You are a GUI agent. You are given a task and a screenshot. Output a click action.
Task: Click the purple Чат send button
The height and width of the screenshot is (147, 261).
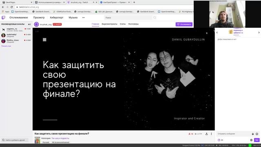[x=257, y=140]
